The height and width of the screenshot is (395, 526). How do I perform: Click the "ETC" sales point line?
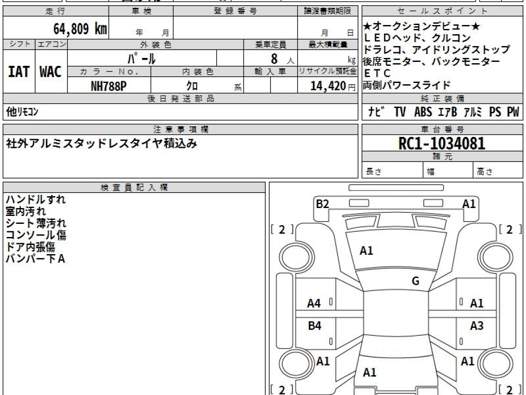pyautogui.click(x=377, y=73)
